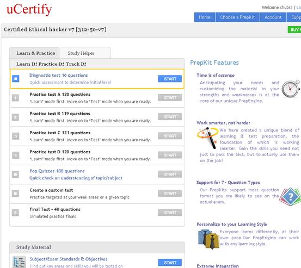Click the shirts and ties icon
Image resolution: width=301 pixels, height=268 pixels.
tap(208, 239)
